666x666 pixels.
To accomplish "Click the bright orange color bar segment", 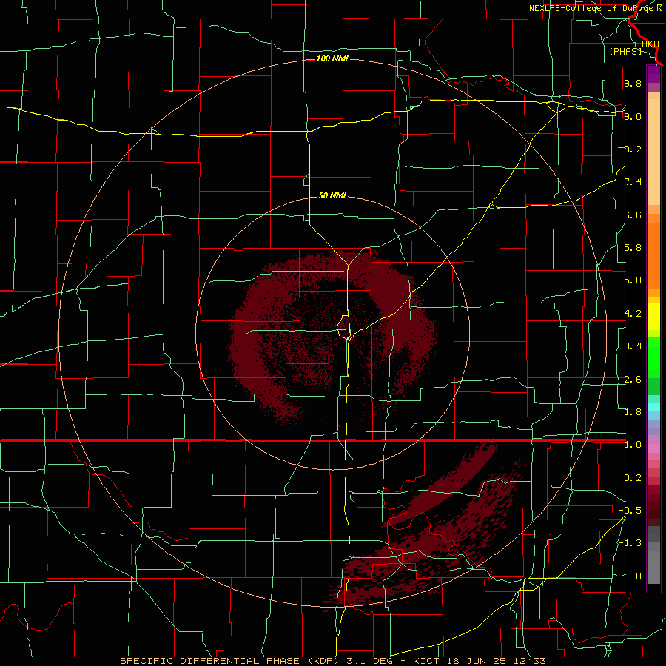I will click(653, 255).
